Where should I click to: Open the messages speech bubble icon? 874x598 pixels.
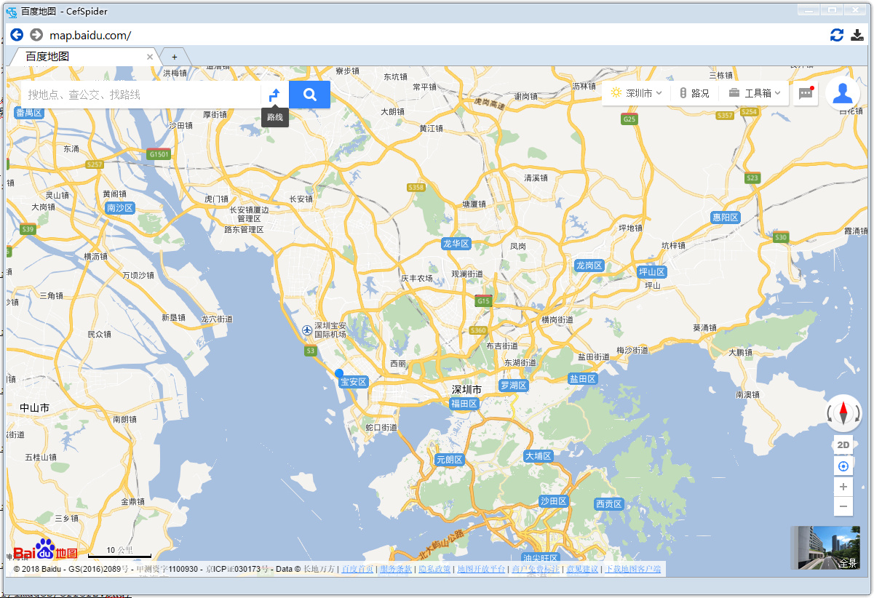coord(806,93)
